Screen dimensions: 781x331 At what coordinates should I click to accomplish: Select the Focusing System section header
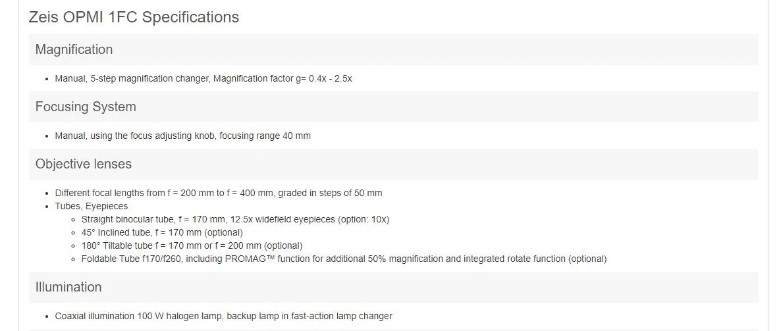pos(86,107)
